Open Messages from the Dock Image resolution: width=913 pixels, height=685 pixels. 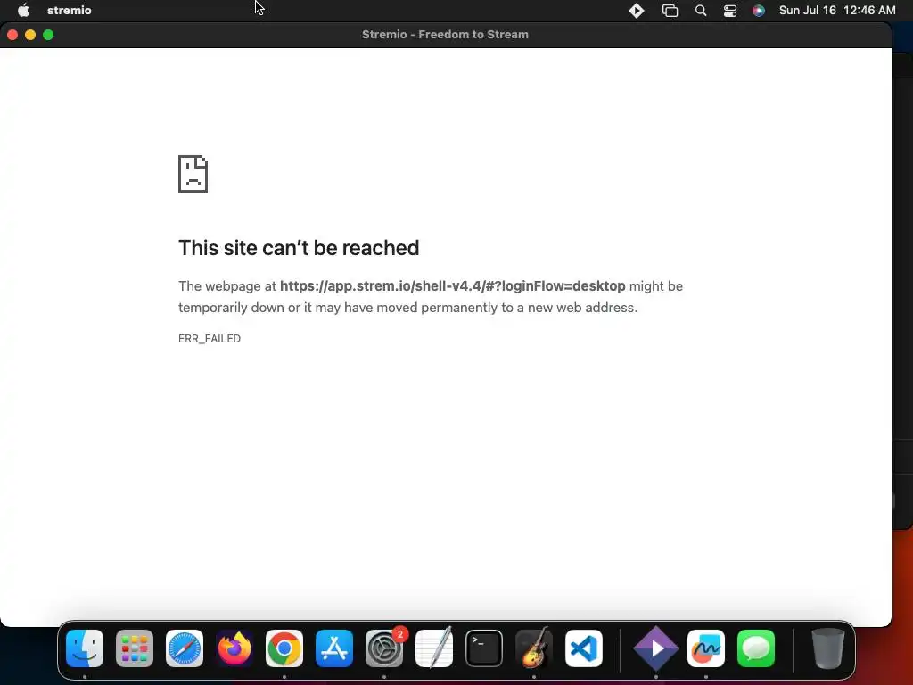click(756, 648)
